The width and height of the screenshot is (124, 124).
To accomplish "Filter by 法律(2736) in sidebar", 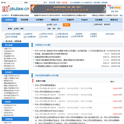I will [x=8, y=49].
